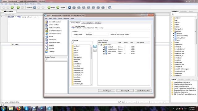Select cmed_db_final in dialog Schemata list
Image resolution: width=198 pixels, height=111 pixels.
[79, 68]
